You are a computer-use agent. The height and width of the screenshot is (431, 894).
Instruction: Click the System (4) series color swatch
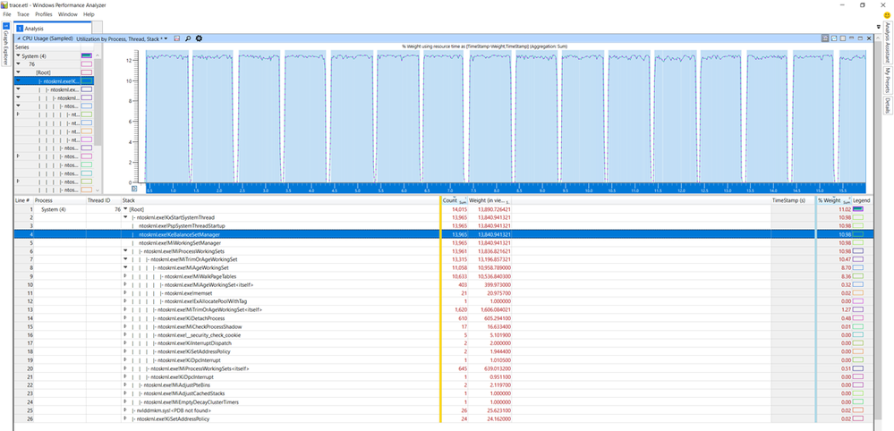click(87, 55)
